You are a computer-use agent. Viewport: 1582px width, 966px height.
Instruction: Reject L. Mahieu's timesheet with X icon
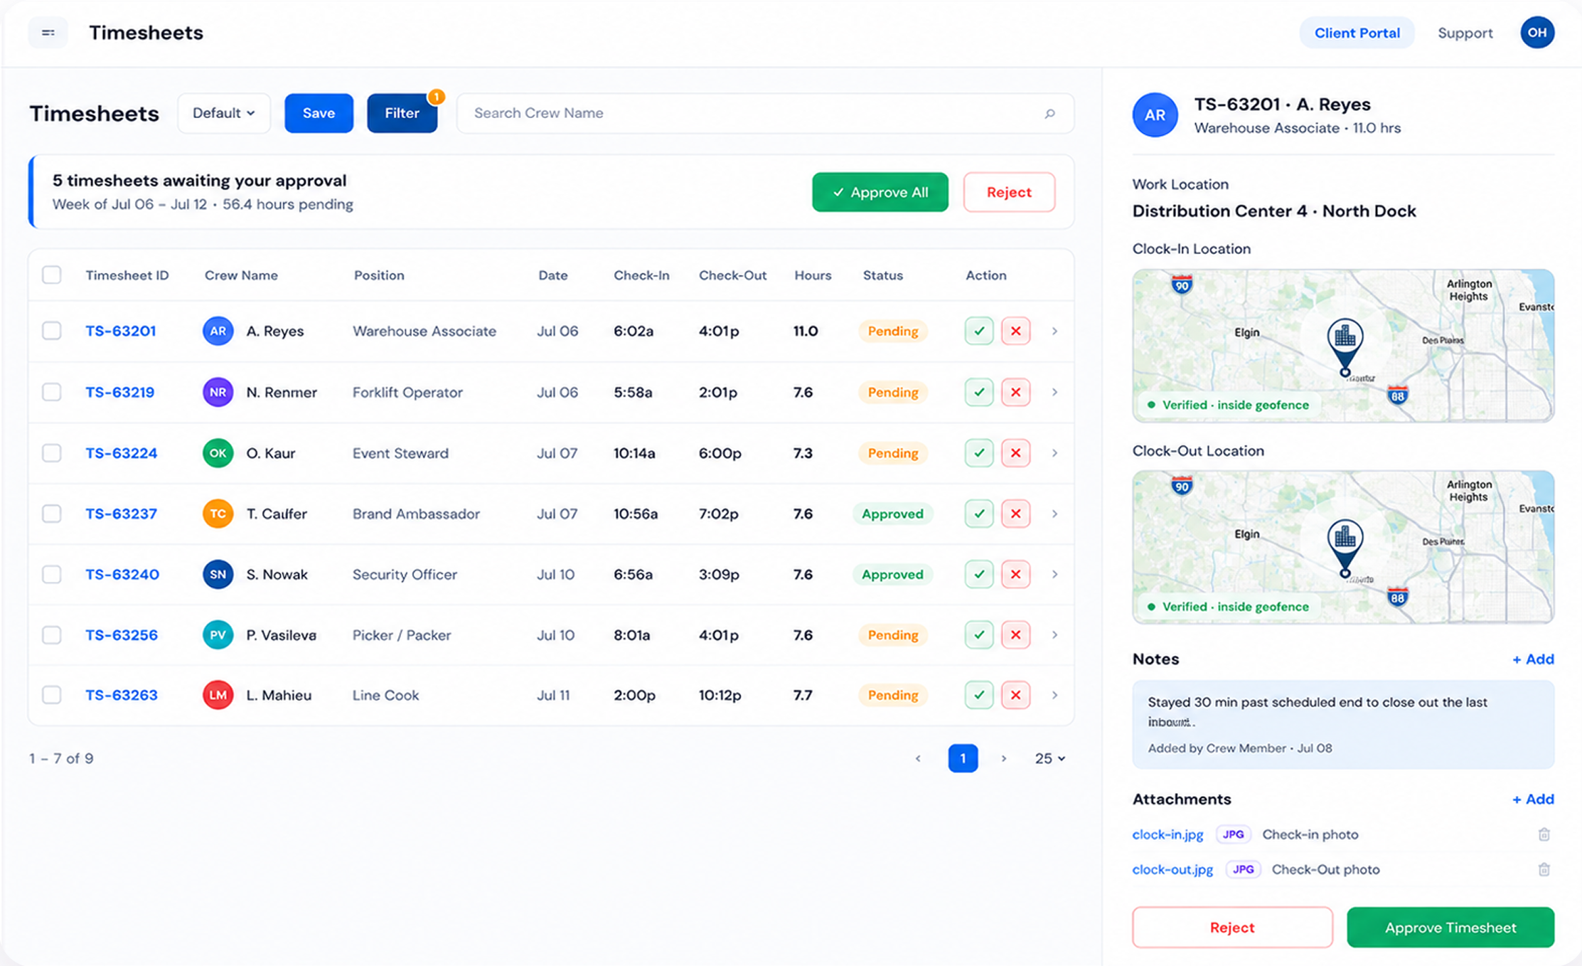click(x=1015, y=695)
